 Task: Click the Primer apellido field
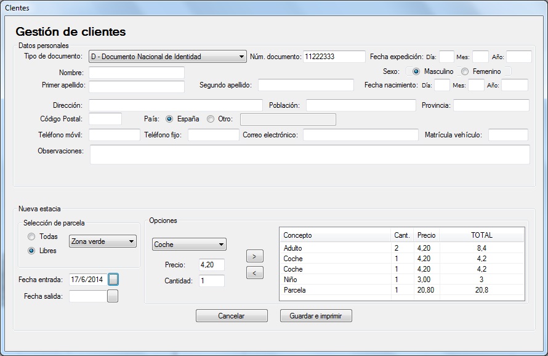pyautogui.click(x=136, y=86)
